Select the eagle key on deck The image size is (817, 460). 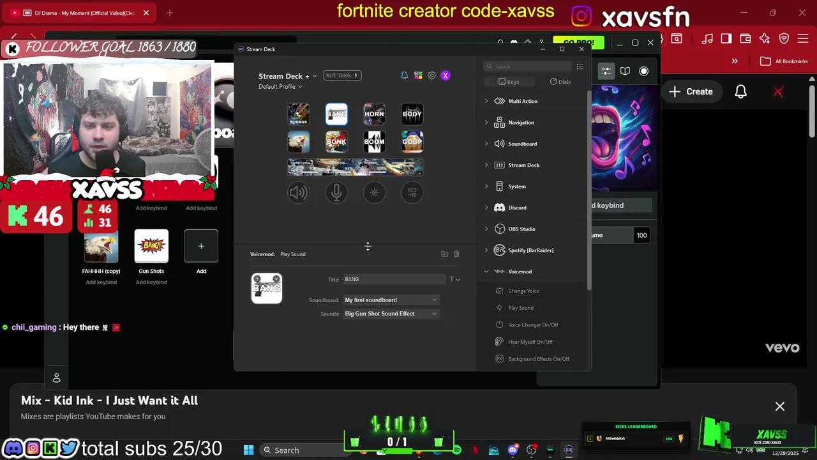(299, 142)
